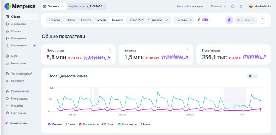Image resolution: width=276 pixels, height=135 pixels.
Task: Open the Посещаемость сайта chart three-dot menu
Action: (262, 76)
